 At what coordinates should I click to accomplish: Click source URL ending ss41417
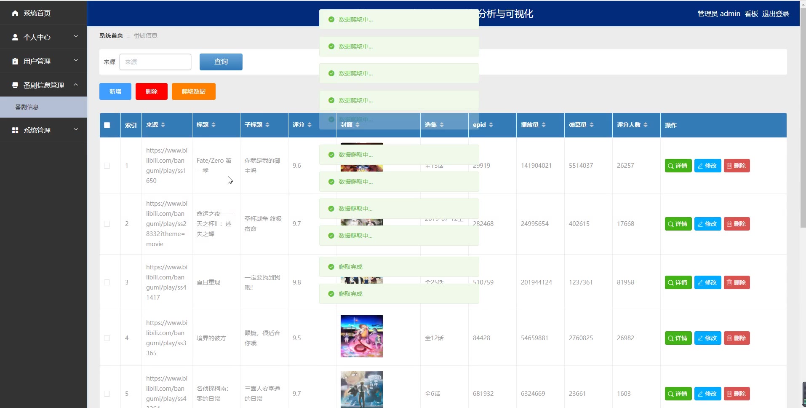coord(167,282)
